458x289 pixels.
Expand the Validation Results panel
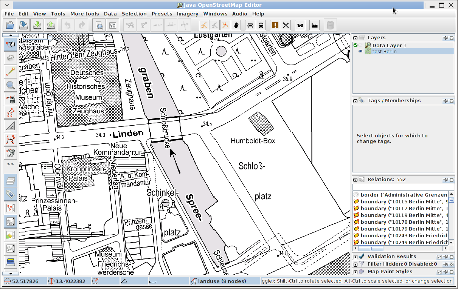pyautogui.click(x=356, y=257)
